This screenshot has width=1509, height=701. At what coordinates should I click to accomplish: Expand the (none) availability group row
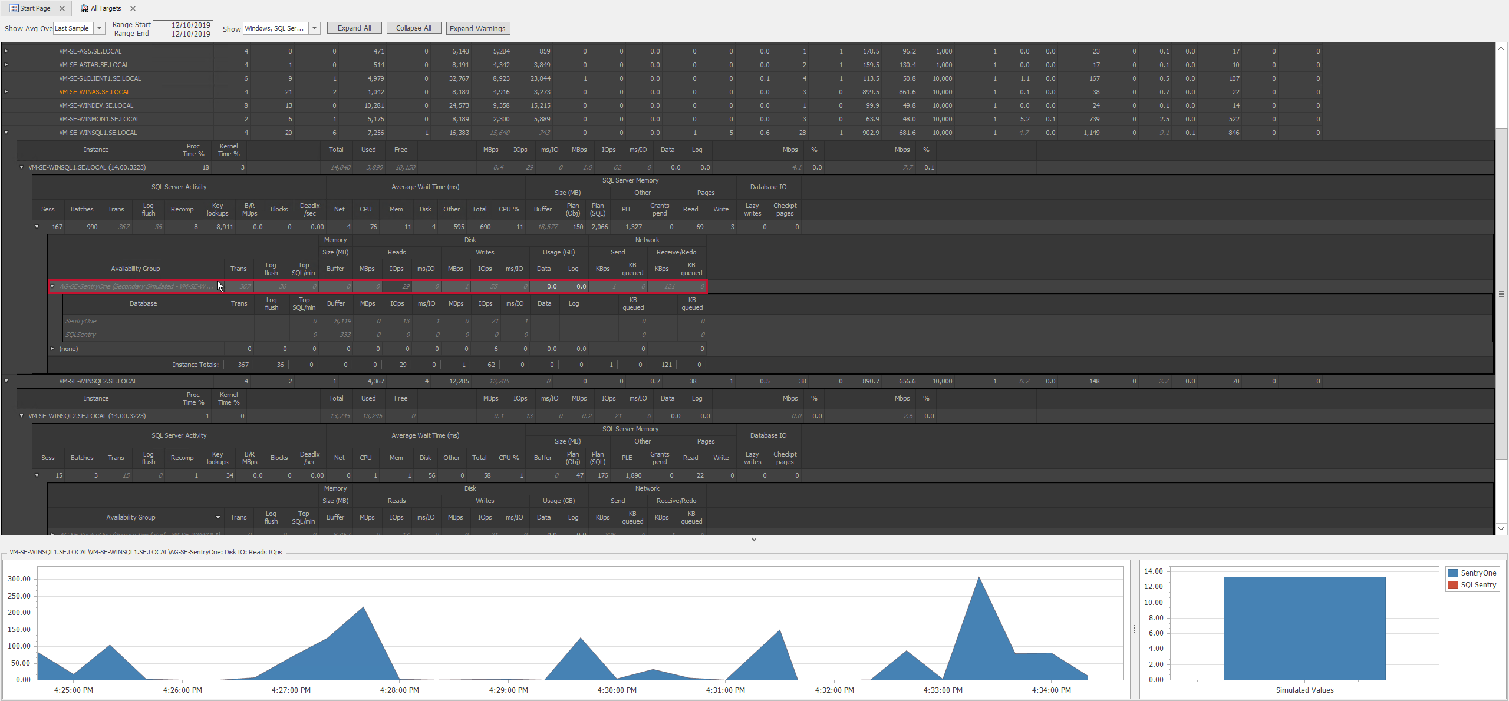pos(52,349)
